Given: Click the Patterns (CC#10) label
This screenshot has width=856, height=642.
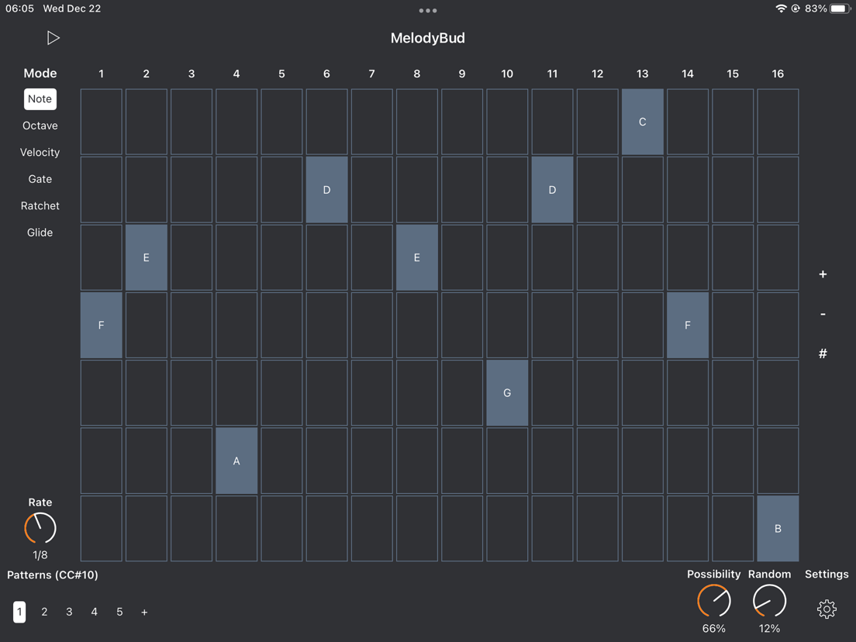Looking at the screenshot, I should point(53,575).
